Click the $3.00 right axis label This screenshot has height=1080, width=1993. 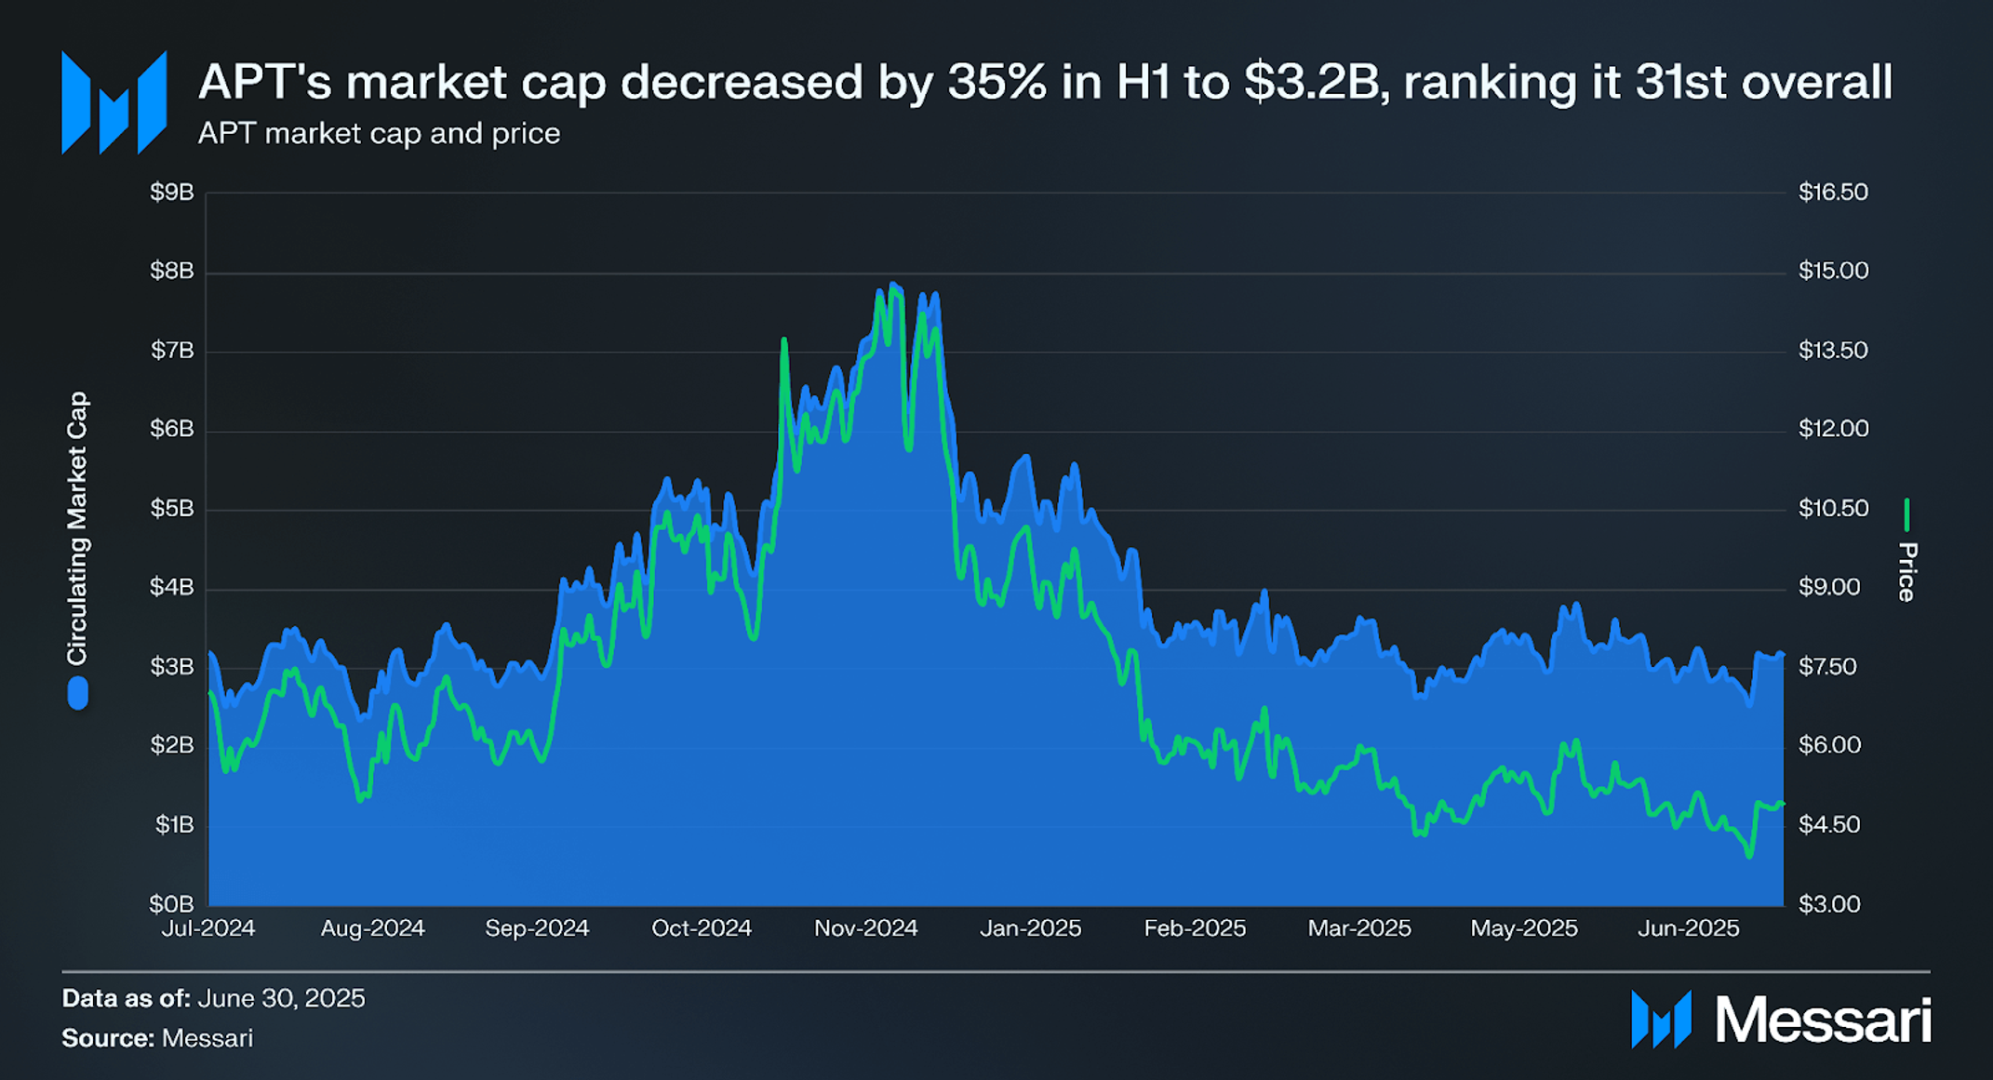[1829, 904]
